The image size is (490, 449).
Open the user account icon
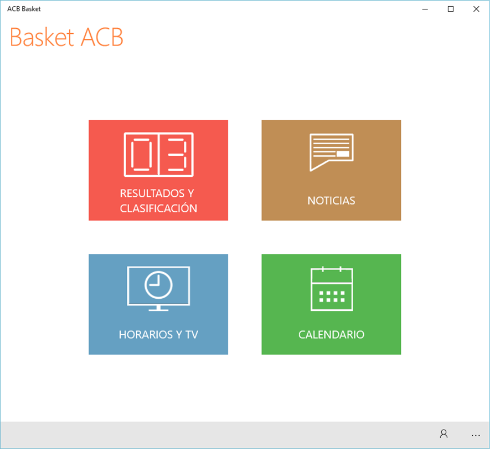[443, 434]
